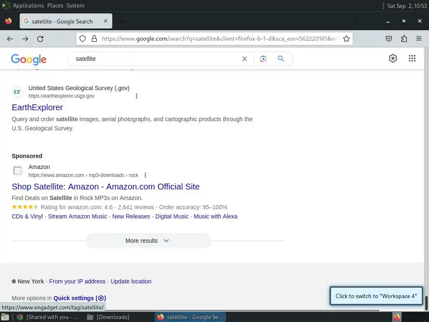Click https://earthexplorer.usgs.gov URL text

pyautogui.click(x=61, y=96)
